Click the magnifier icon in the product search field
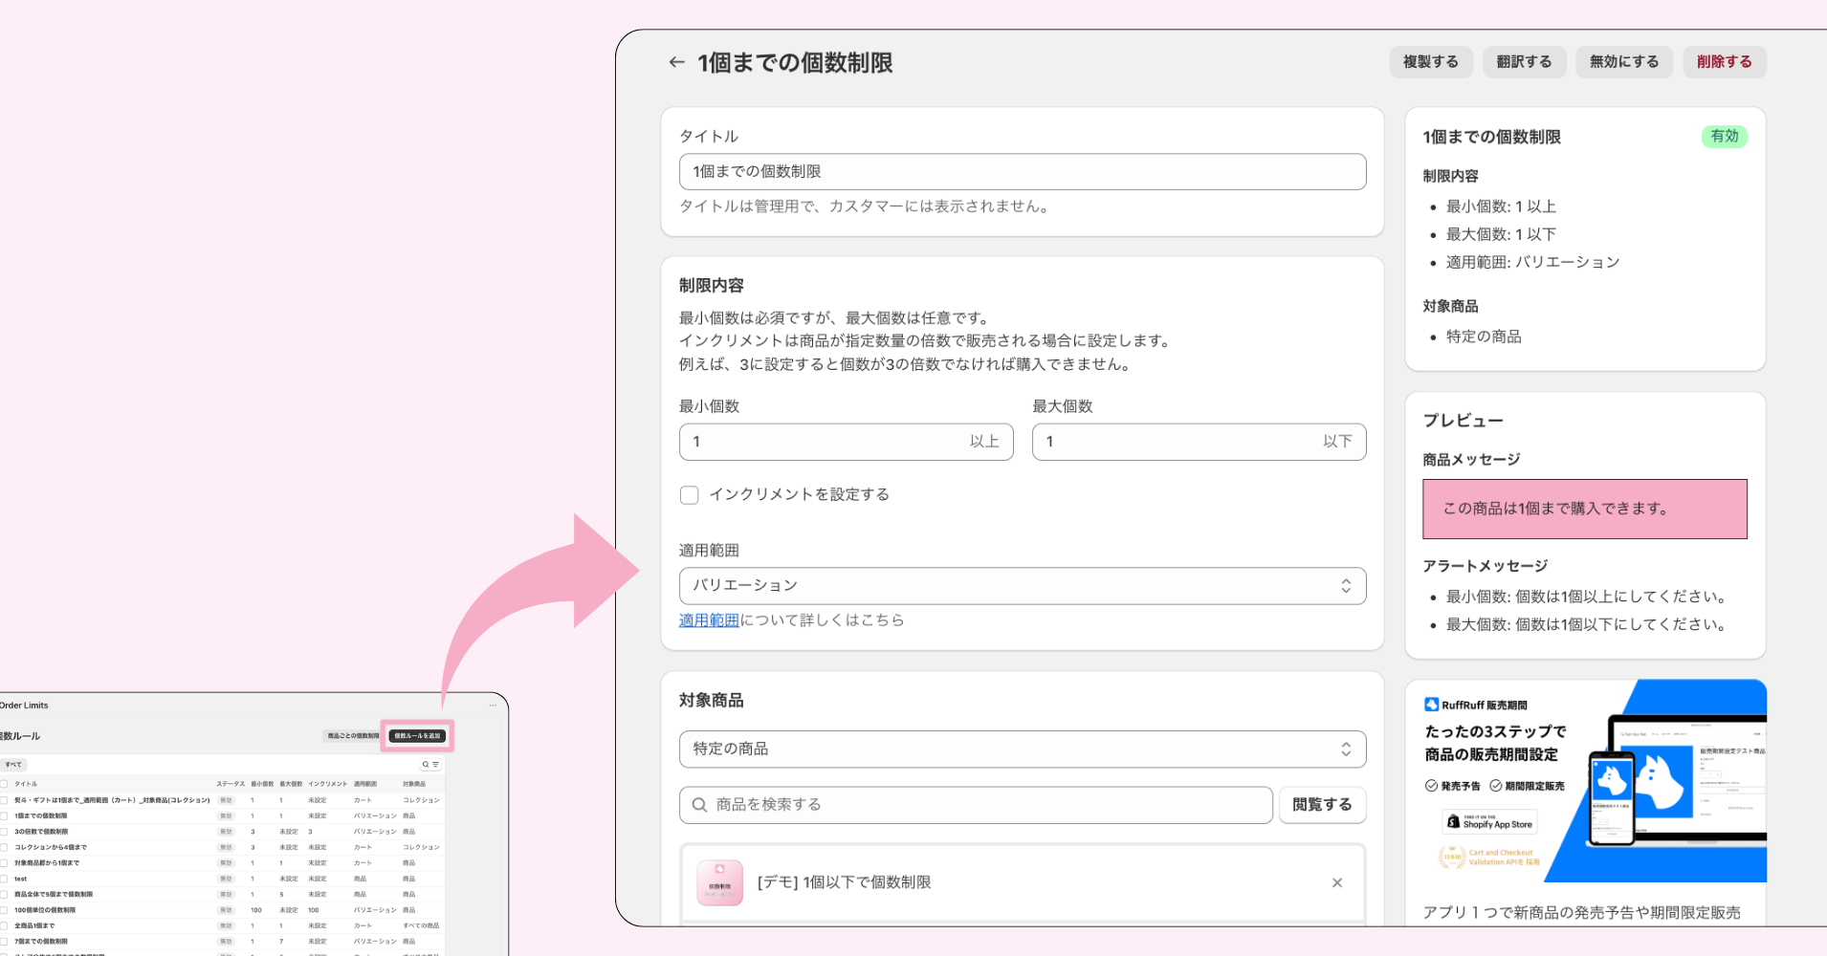The image size is (1827, 956). (x=699, y=805)
